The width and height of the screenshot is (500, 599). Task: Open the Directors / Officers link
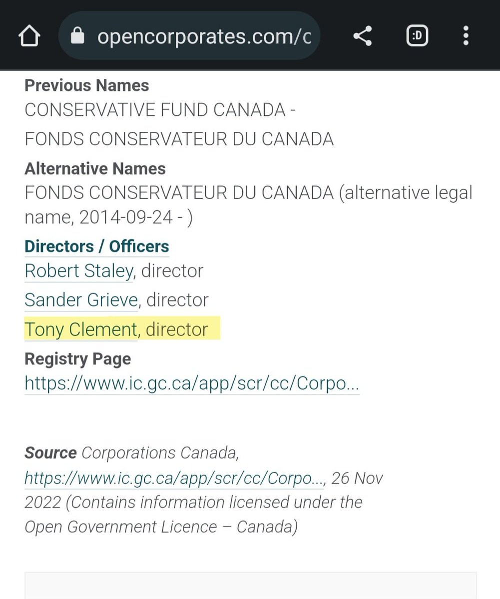coord(97,246)
